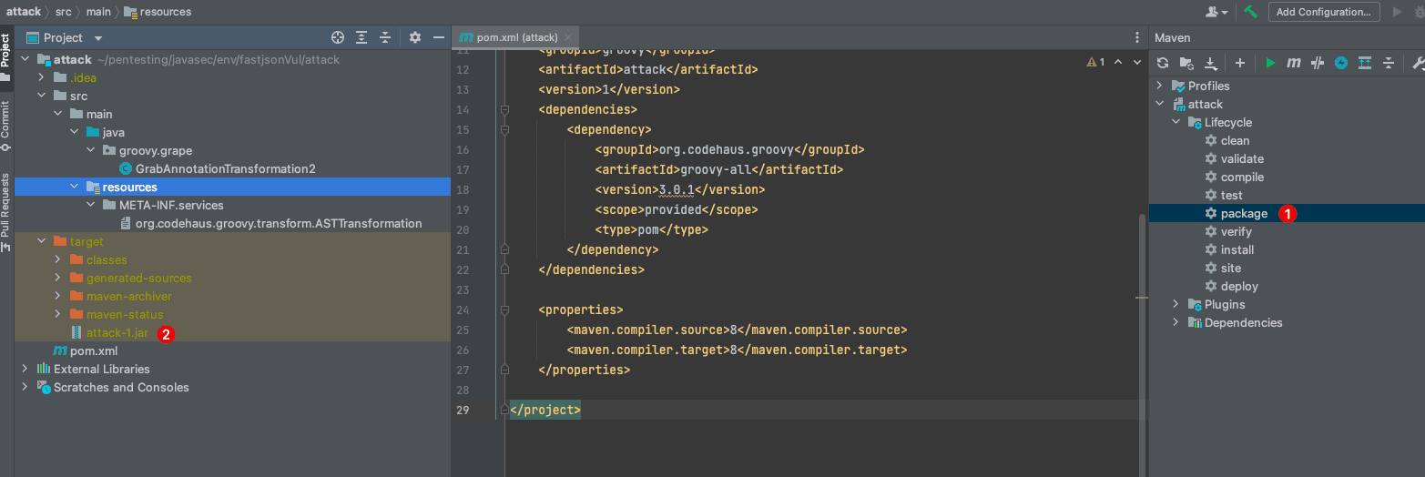The image size is (1425, 477).
Task: Open Code With Me user menu
Action: coord(1216,12)
